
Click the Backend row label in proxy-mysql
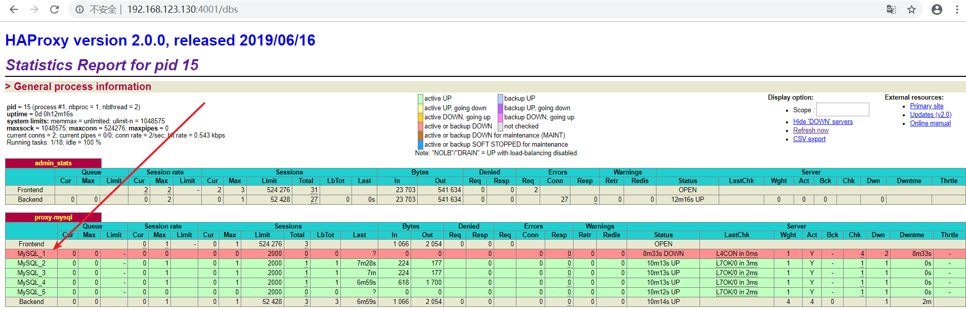(31, 302)
